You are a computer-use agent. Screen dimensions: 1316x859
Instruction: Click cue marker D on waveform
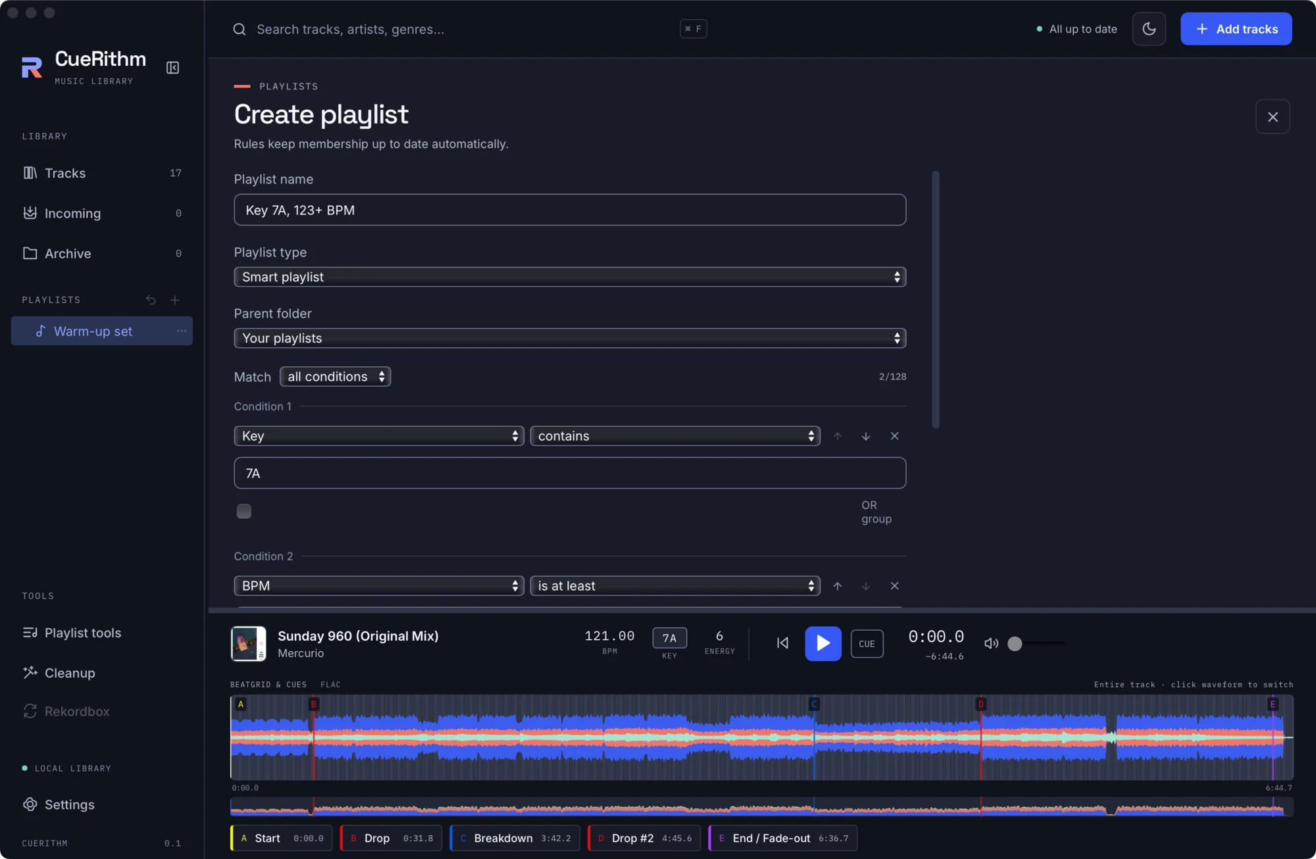pos(981,704)
